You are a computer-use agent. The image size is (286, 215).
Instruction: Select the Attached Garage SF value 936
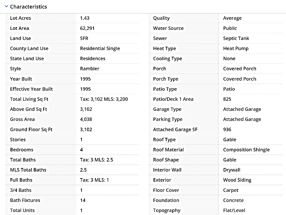point(227,130)
